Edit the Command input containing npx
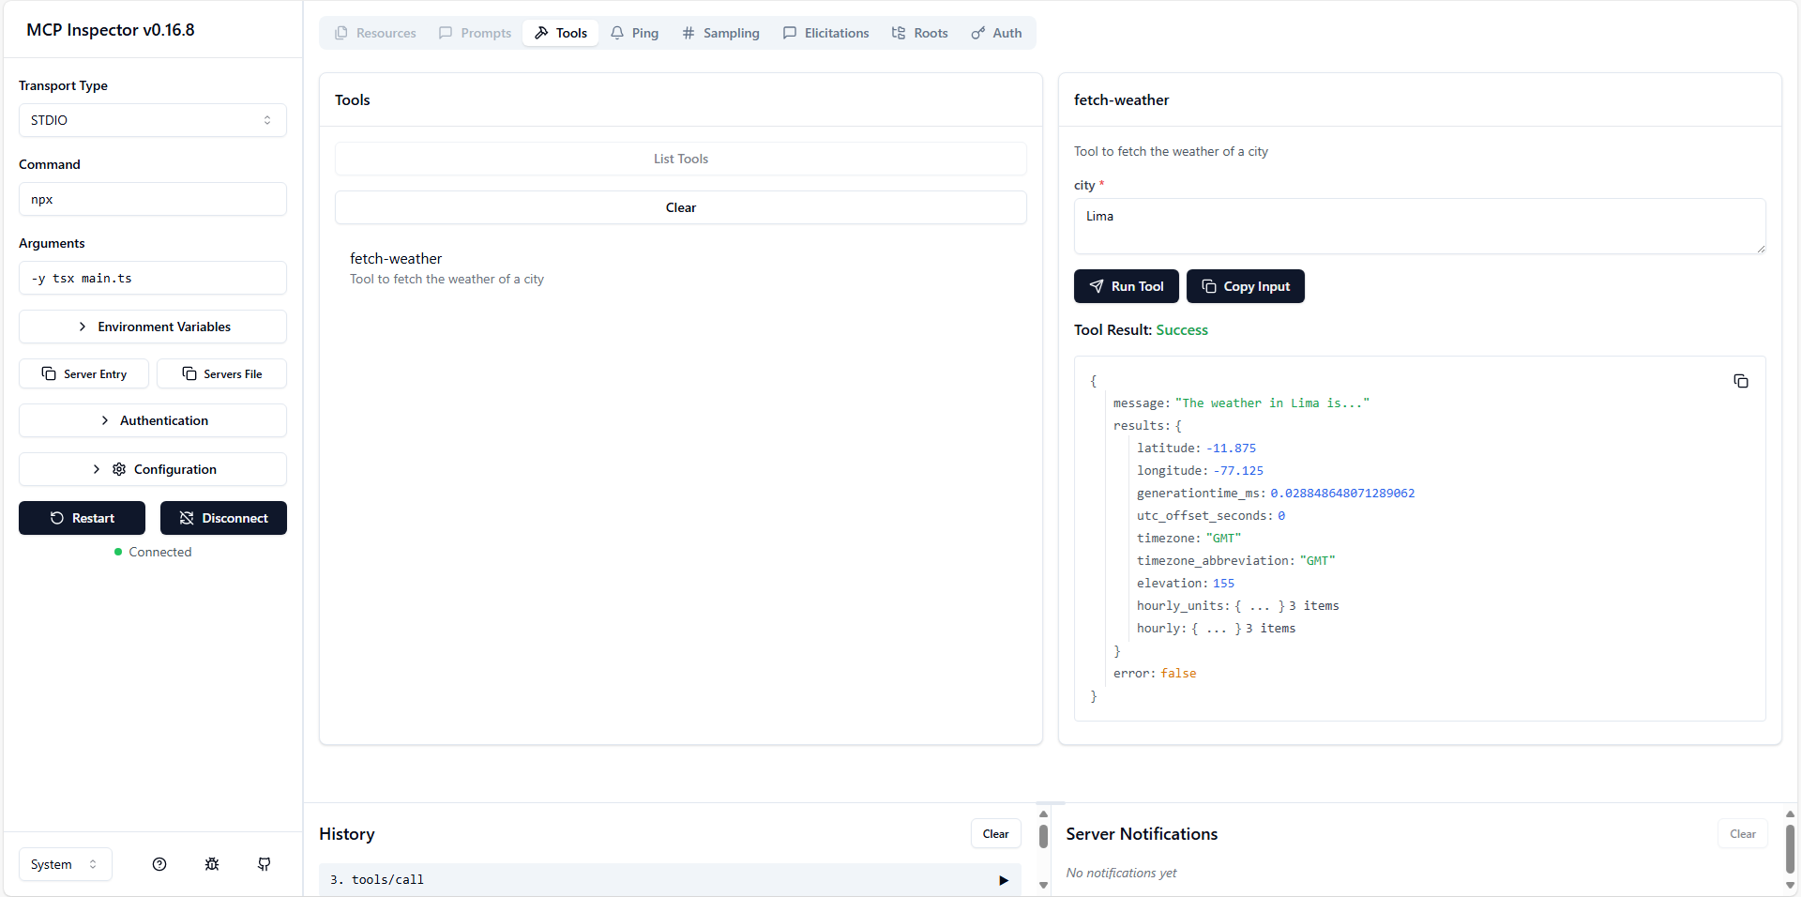 point(153,199)
